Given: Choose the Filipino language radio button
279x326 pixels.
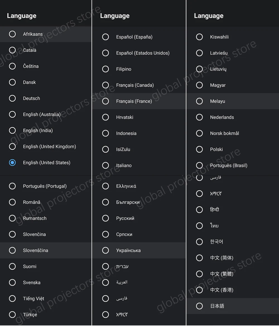Looking at the screenshot, I should pyautogui.click(x=105, y=69).
